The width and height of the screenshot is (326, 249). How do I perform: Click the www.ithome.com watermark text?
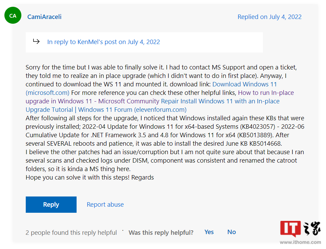pyautogui.click(x=300, y=242)
